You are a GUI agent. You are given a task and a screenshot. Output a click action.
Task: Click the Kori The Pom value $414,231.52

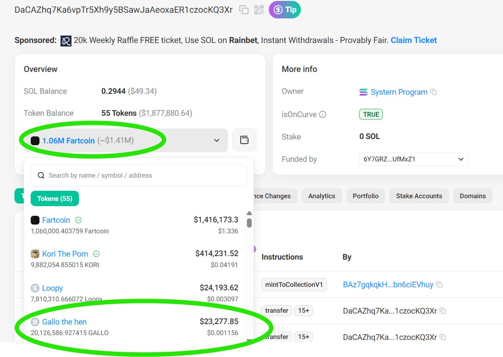tap(217, 253)
